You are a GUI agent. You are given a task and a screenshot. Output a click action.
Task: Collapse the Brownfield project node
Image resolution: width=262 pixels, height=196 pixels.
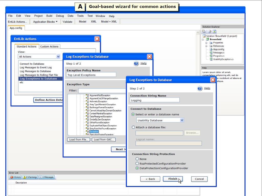(x=203, y=40)
